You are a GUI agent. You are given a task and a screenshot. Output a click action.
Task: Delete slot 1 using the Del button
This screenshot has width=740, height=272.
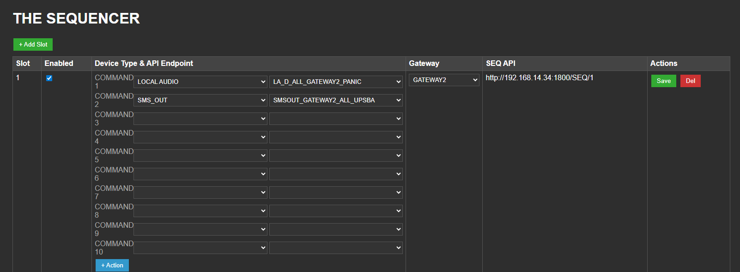coord(690,81)
